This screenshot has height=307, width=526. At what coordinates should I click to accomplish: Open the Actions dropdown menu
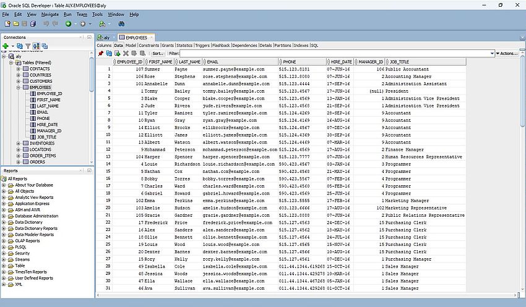pyautogui.click(x=507, y=54)
